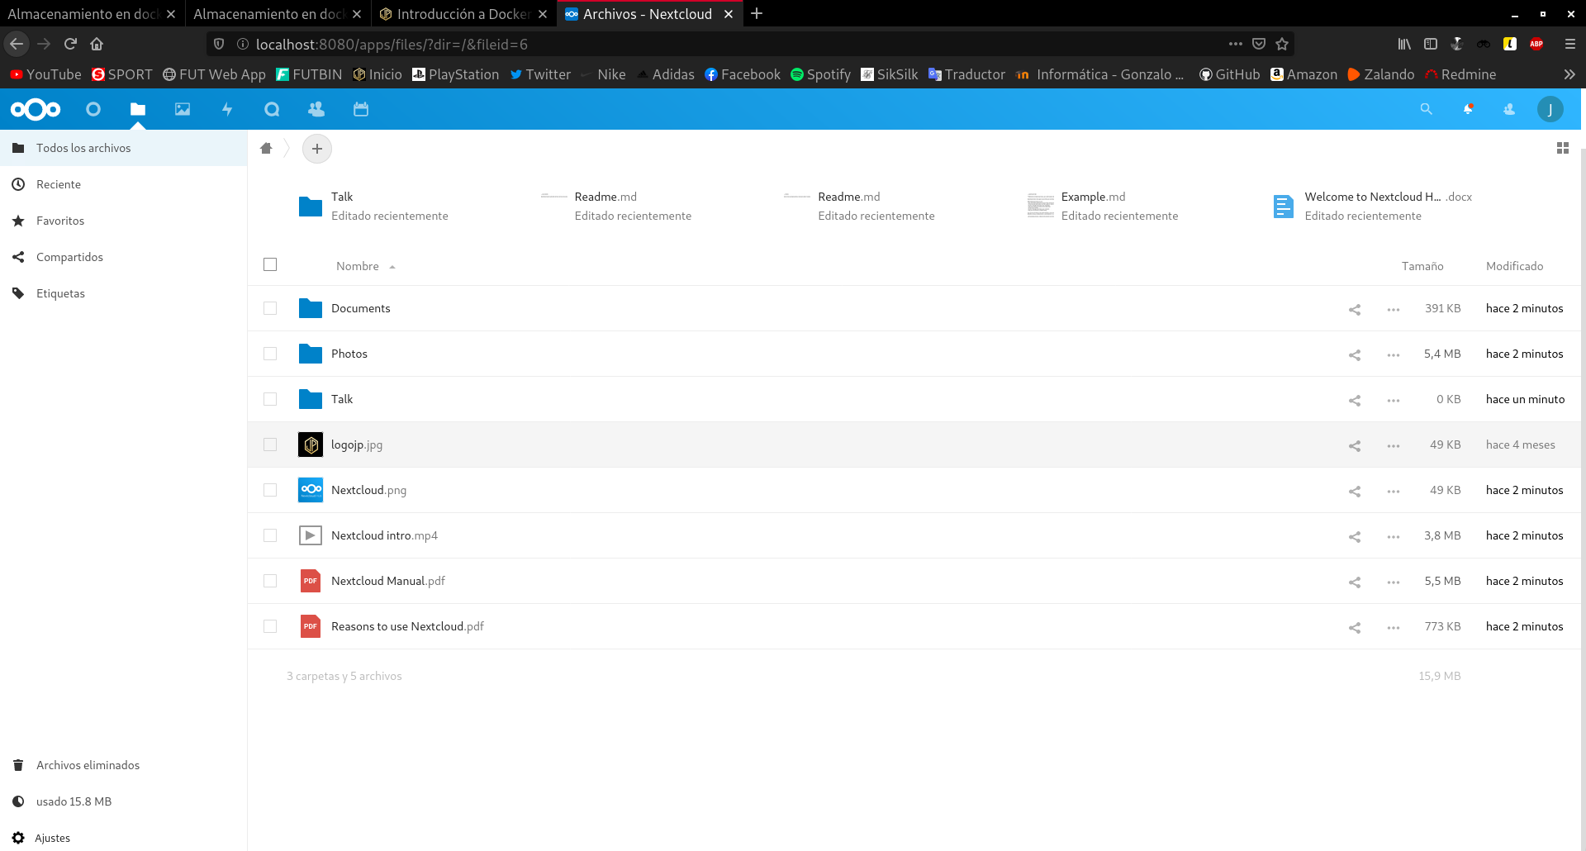This screenshot has width=1586, height=851.
Task: Tick the logojp.jpg checkbox
Action: 270,445
